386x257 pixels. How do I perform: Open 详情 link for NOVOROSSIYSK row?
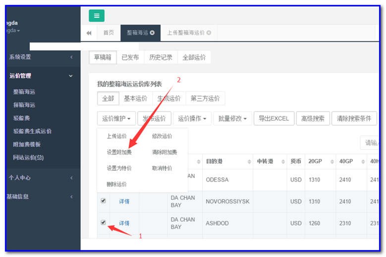pyautogui.click(x=124, y=202)
